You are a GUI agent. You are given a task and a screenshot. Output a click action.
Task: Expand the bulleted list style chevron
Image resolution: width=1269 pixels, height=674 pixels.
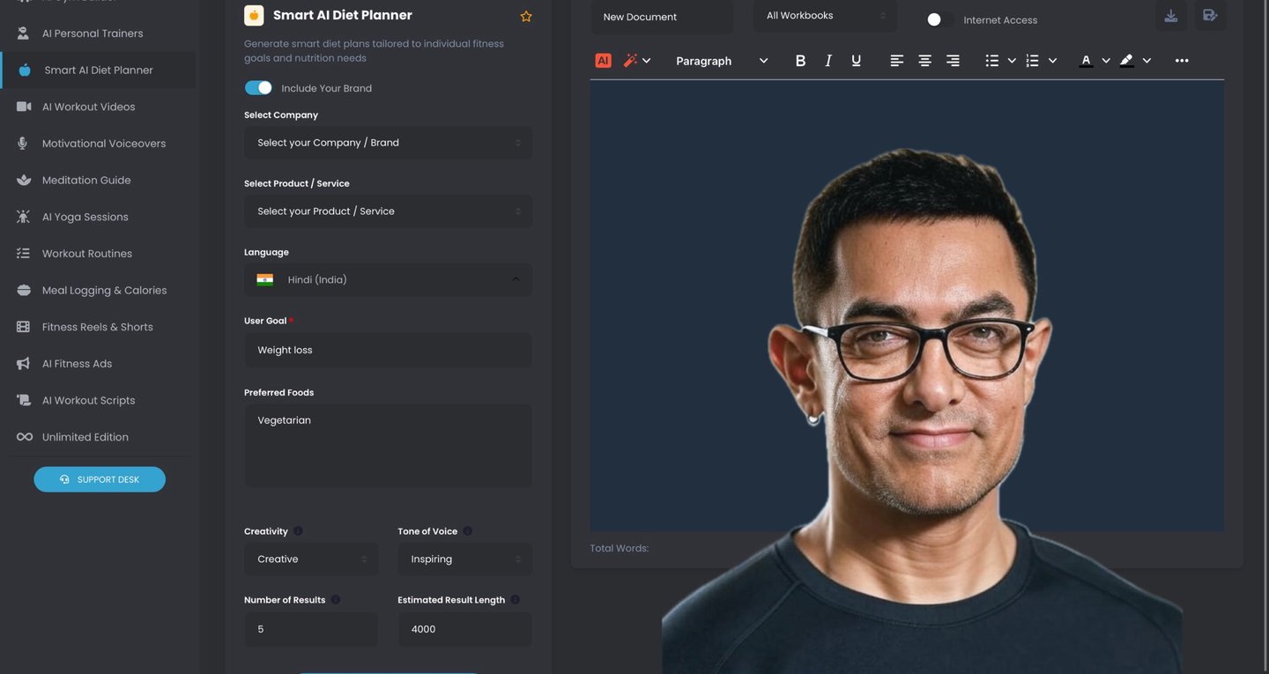click(x=1012, y=61)
